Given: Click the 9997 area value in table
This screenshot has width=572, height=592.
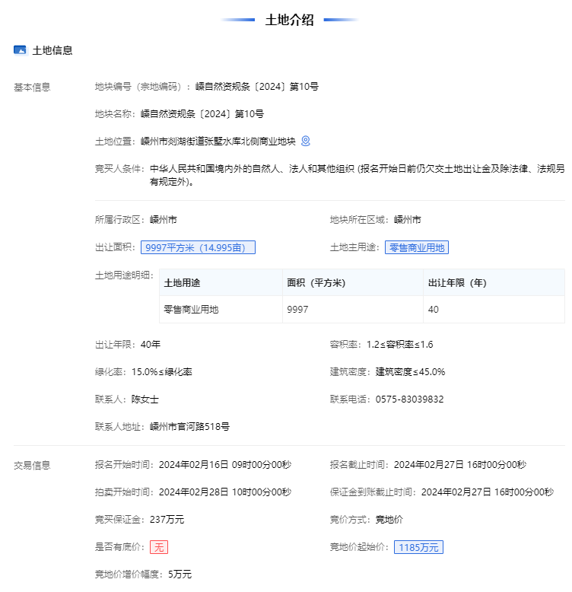Looking at the screenshot, I should [297, 310].
